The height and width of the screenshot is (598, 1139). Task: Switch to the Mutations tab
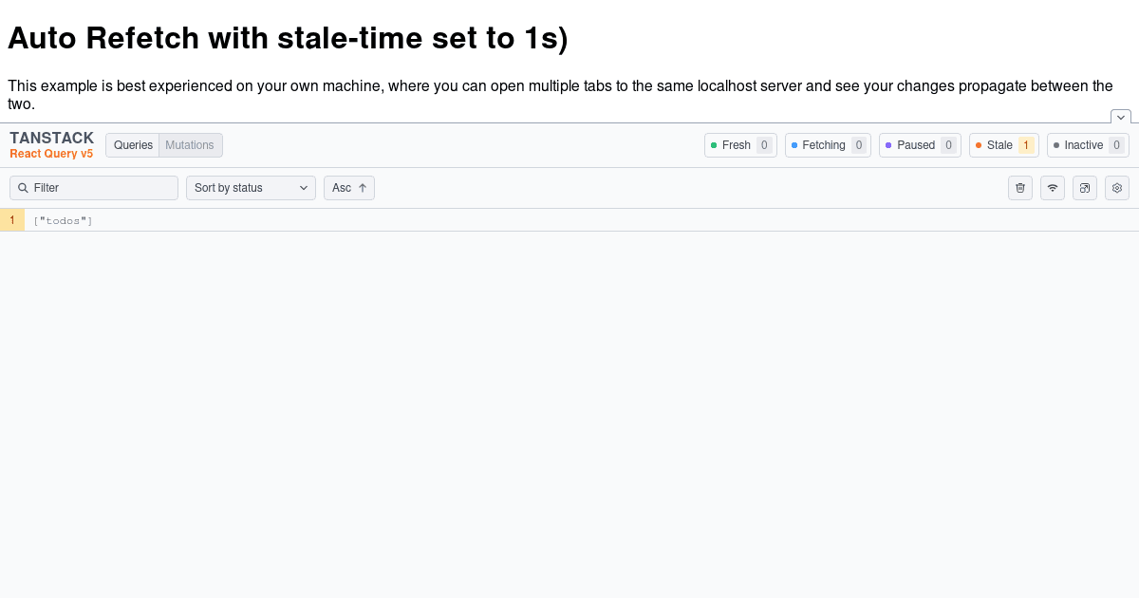[x=190, y=145]
